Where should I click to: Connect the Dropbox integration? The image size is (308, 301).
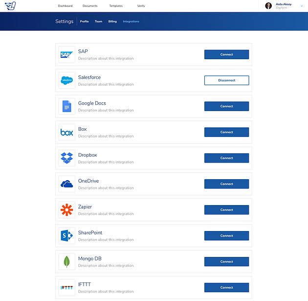tap(227, 158)
